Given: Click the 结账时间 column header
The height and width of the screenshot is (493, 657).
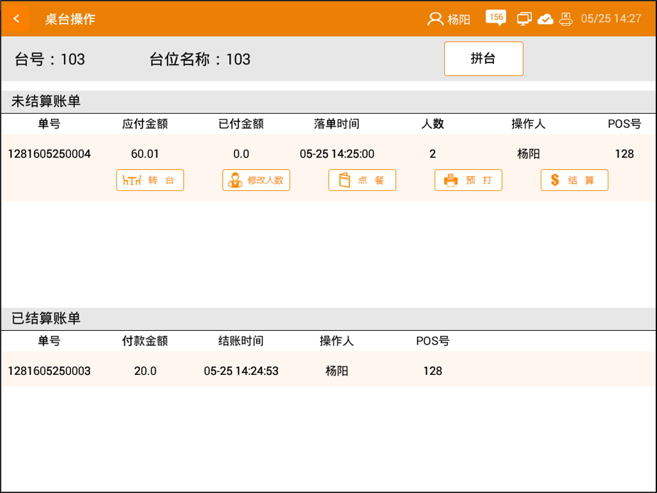Looking at the screenshot, I should point(241,341).
